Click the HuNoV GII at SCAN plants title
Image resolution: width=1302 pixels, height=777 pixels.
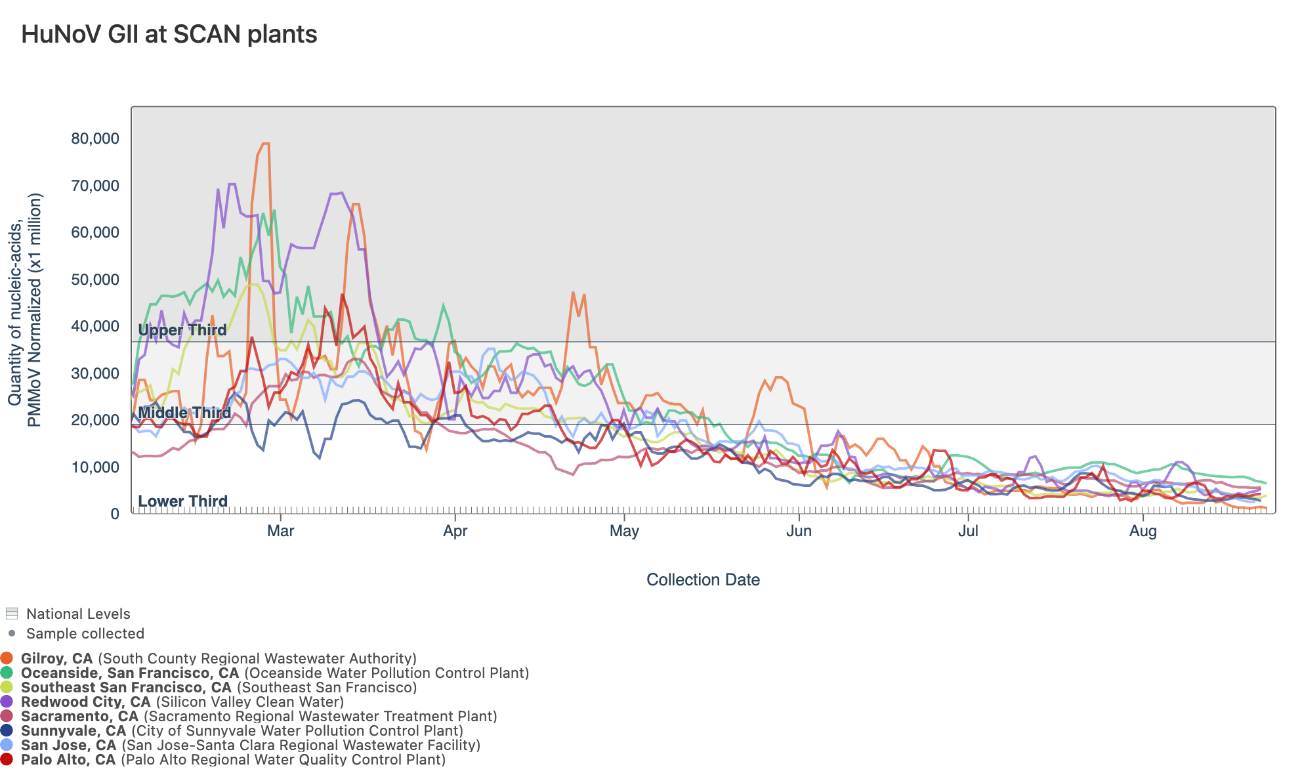pyautogui.click(x=169, y=34)
